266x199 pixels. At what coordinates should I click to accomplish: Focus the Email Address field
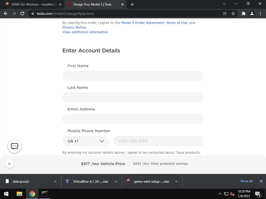click(133, 119)
